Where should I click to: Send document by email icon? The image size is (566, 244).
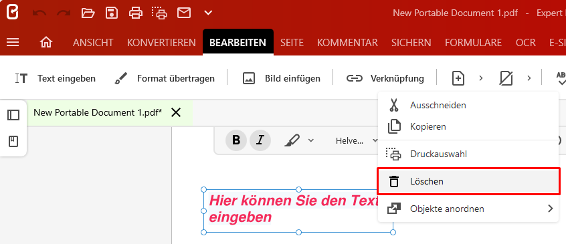(184, 13)
